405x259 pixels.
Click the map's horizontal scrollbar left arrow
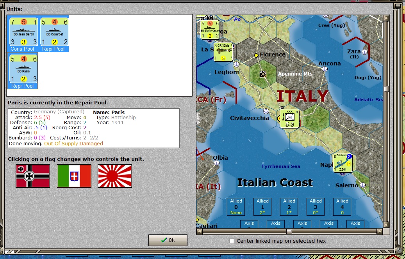pyautogui.click(x=199, y=231)
